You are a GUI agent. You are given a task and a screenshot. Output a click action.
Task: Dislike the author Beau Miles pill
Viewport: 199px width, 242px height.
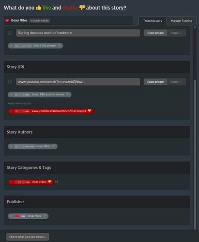coord(54,146)
